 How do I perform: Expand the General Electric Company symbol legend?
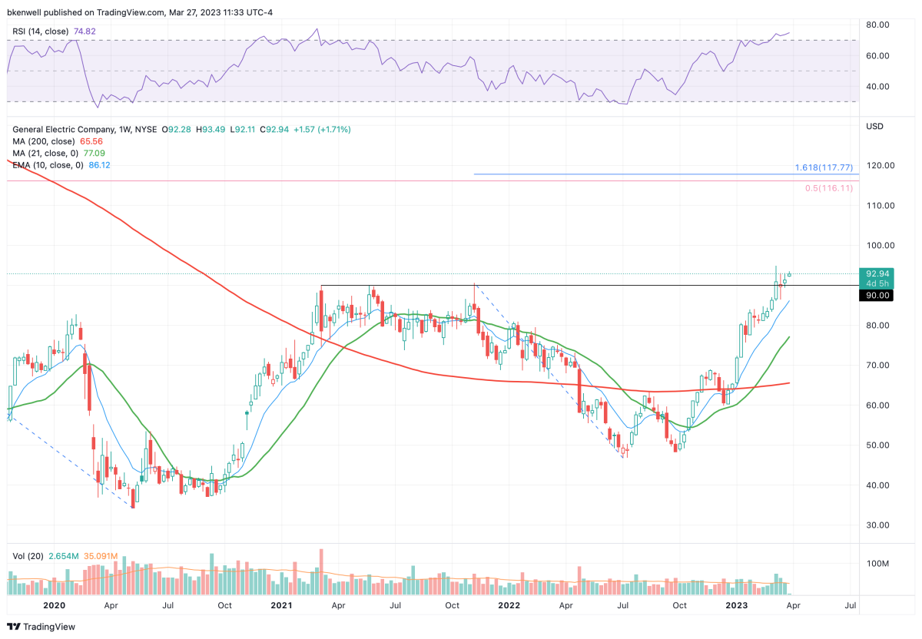point(61,129)
